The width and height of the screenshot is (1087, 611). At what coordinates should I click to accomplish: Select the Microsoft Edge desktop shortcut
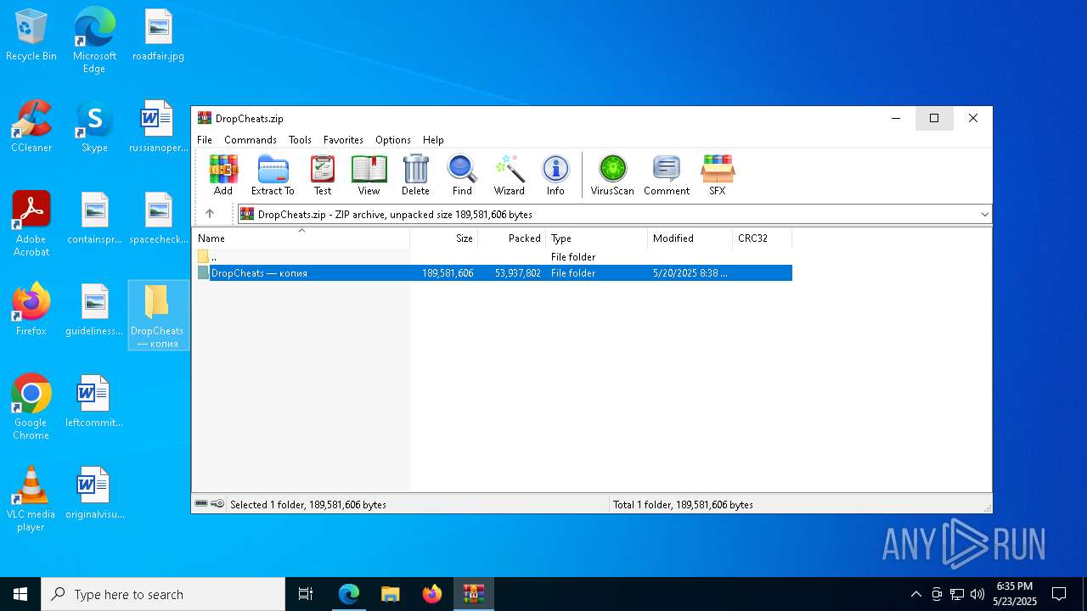[x=94, y=40]
